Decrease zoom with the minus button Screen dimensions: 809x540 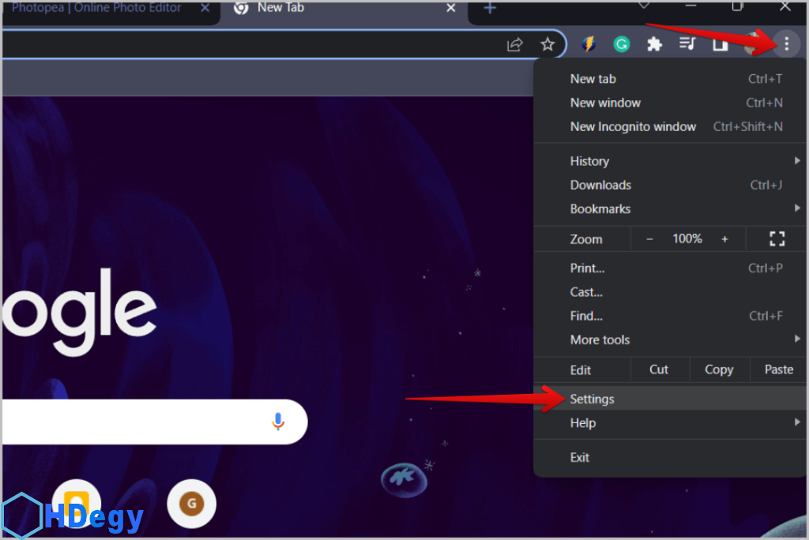coord(649,238)
